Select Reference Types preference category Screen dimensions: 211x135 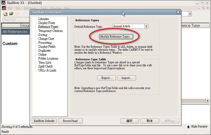pyautogui.click(x=48, y=27)
